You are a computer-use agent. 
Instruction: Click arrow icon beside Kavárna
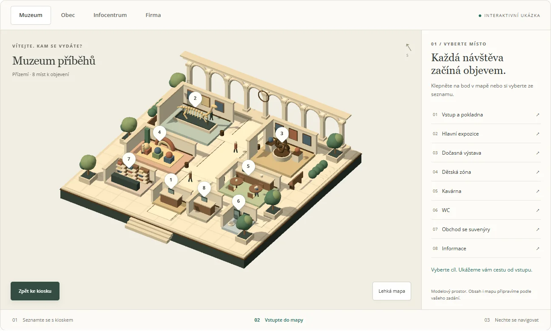[537, 191]
